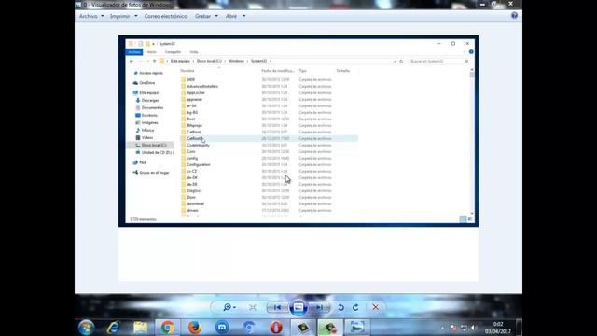Launch Opera from the taskbar
597x336 pixels.
(x=276, y=328)
